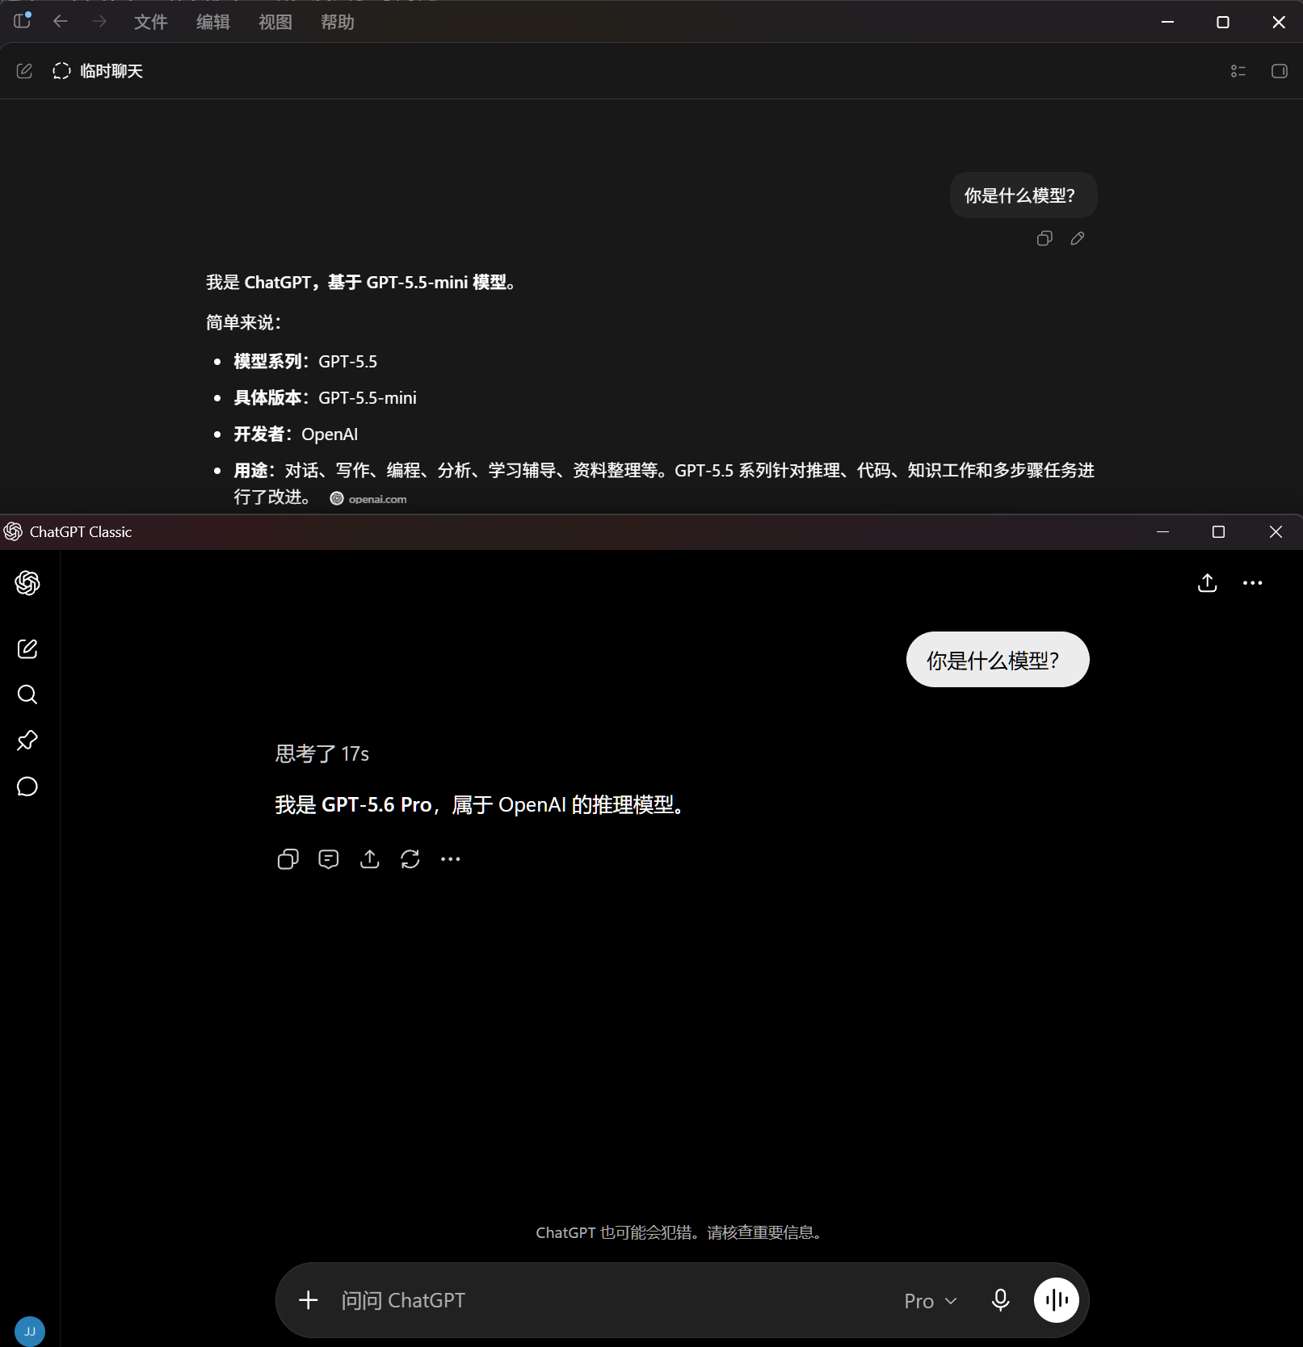This screenshot has height=1347, width=1303.
Task: Open the 文件 menu
Action: tap(150, 23)
